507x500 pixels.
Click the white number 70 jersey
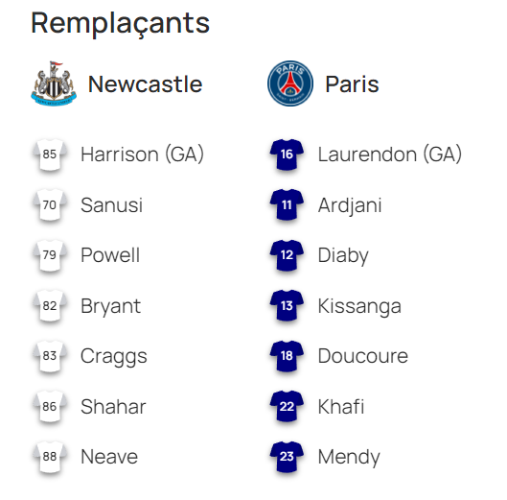(50, 204)
